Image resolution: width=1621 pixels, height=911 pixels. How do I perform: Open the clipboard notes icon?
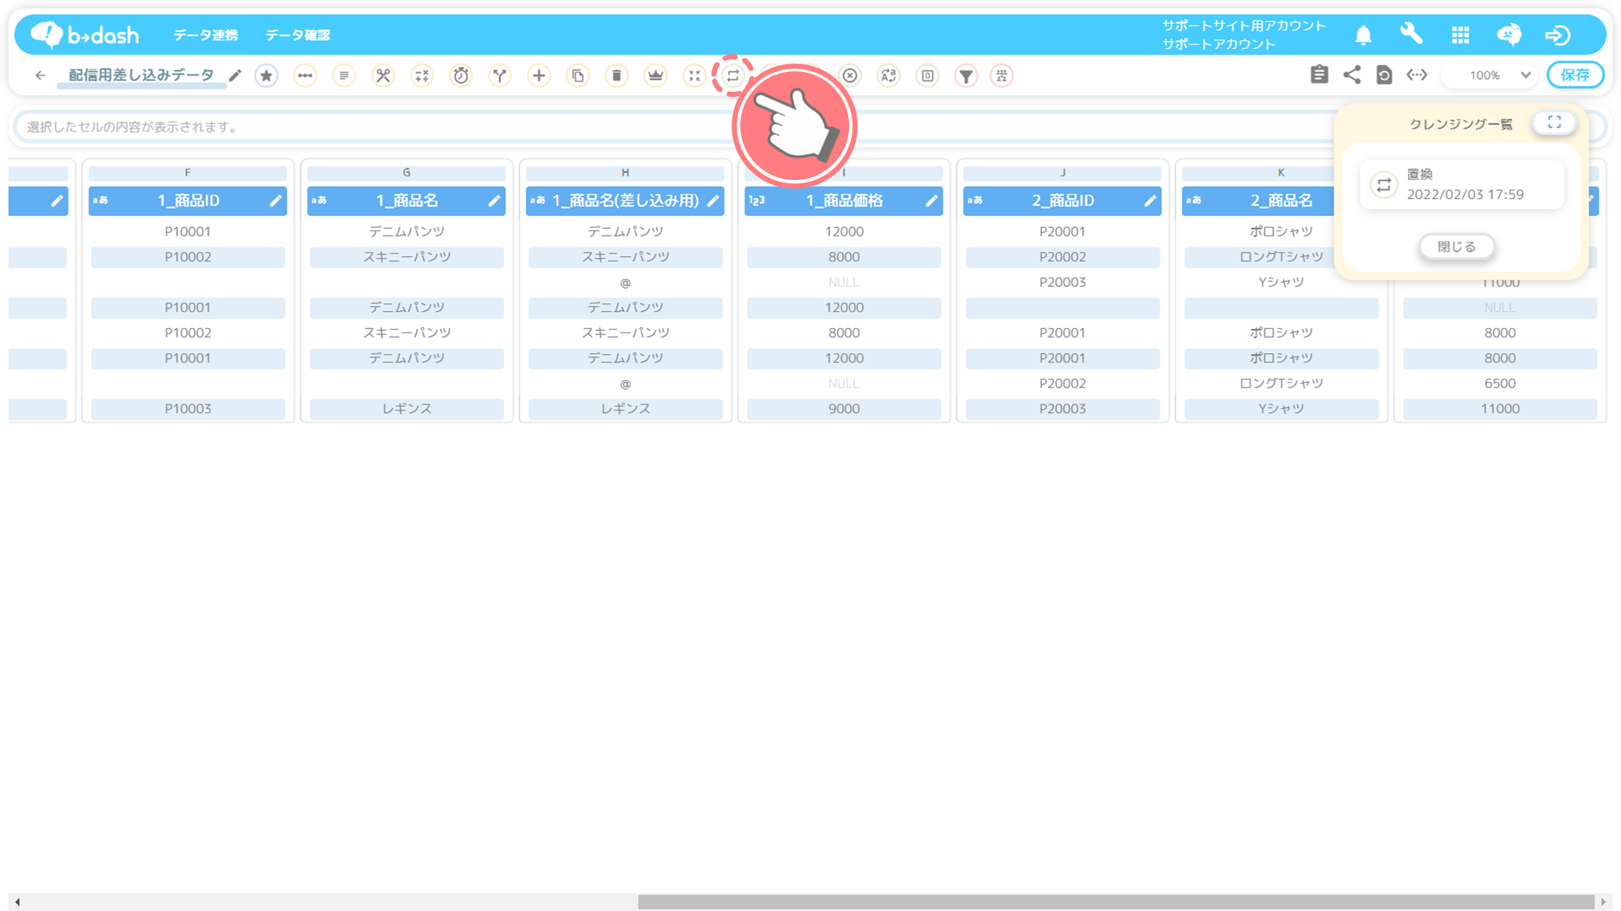[1319, 75]
